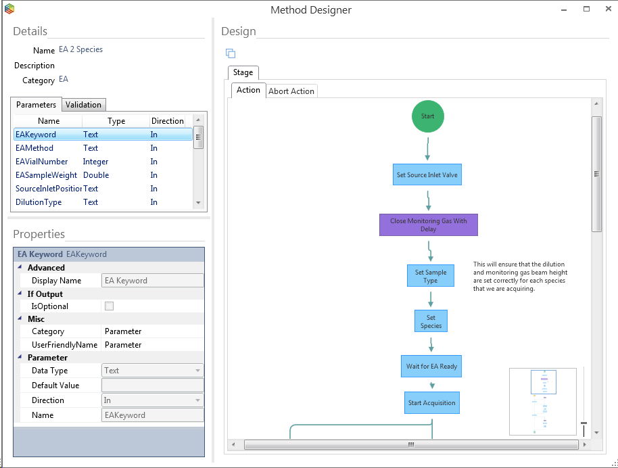Select the Set Source Inlet Valve block
Image resolution: width=618 pixels, height=468 pixels.
427,175
